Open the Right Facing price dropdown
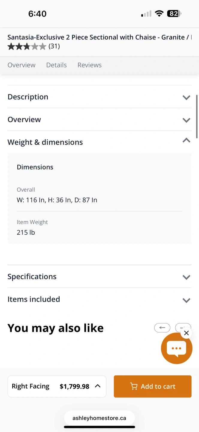The width and height of the screenshot is (199, 432). click(57, 386)
